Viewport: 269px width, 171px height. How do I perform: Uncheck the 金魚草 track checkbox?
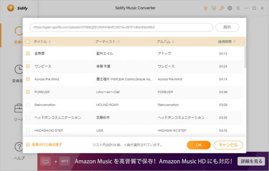[28, 53]
